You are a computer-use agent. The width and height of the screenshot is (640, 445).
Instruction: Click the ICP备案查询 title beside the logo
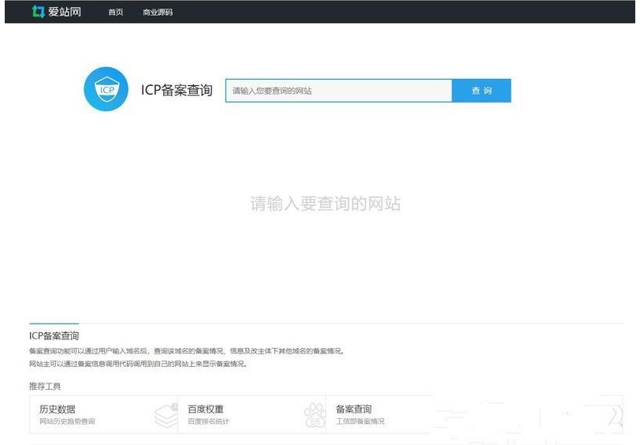(177, 90)
